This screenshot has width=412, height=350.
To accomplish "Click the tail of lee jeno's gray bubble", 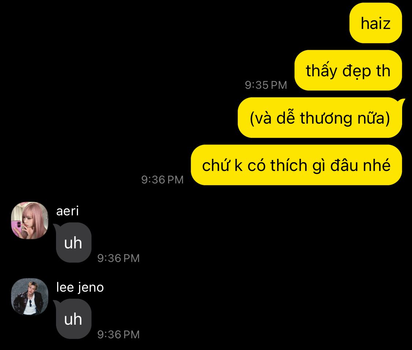I will click(56, 303).
